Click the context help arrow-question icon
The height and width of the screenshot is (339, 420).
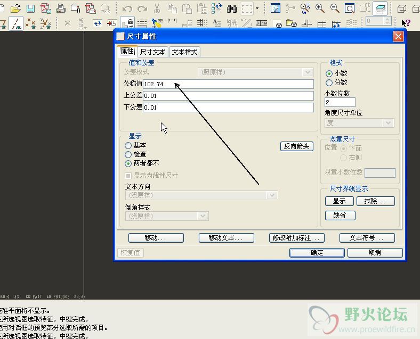pyautogui.click(x=406, y=23)
